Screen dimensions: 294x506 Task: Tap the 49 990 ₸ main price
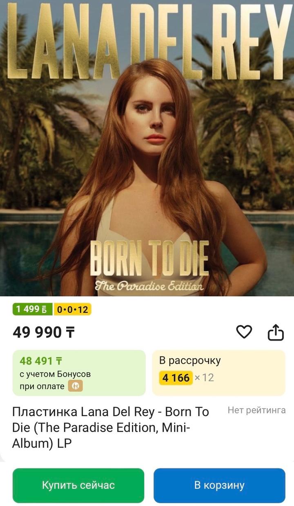44,333
